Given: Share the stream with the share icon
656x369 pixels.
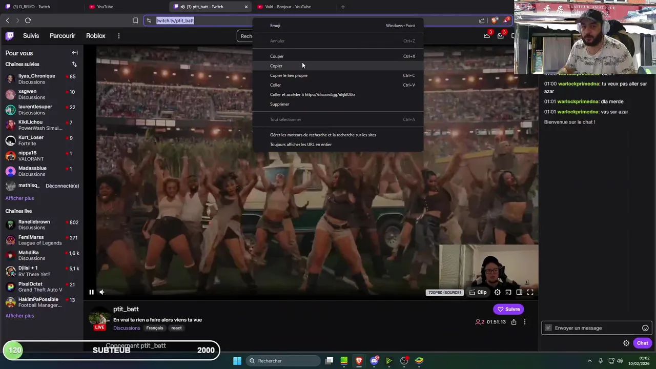Looking at the screenshot, I should click(x=514, y=322).
